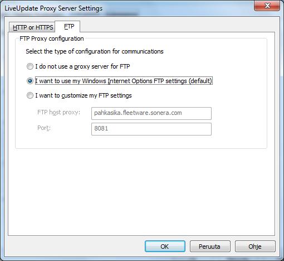Cancel with the Peruuta button

pos(210,246)
